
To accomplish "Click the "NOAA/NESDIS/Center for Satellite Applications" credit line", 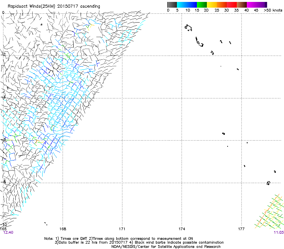I will pyautogui.click(x=166, y=247).
